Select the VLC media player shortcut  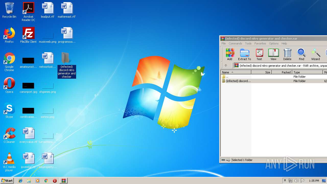[9, 162]
